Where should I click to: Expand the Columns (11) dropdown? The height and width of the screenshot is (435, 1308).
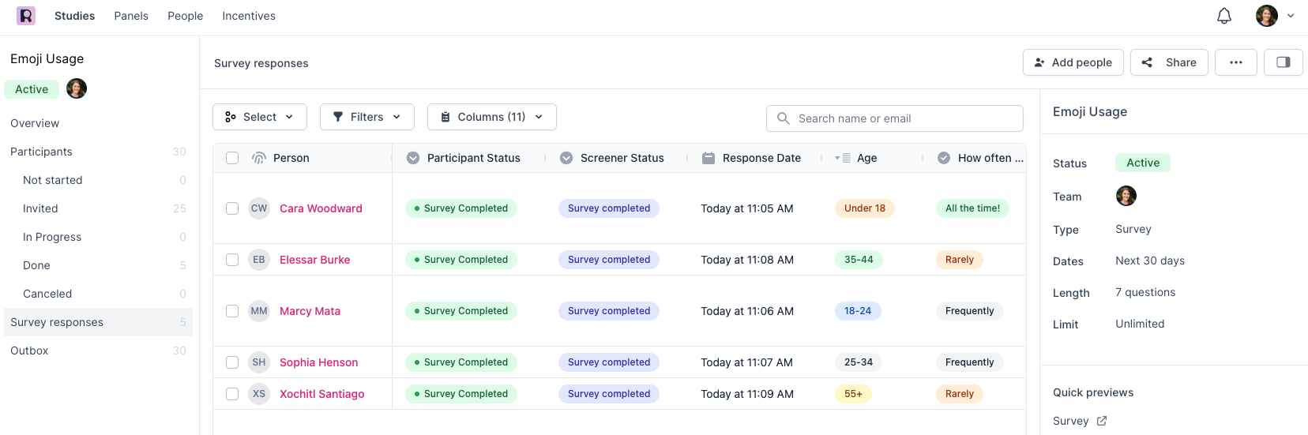click(x=491, y=117)
